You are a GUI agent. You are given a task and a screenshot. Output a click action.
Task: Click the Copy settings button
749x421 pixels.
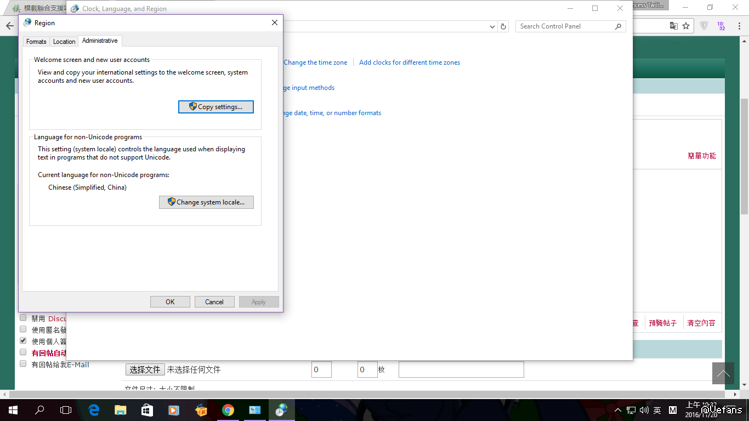tap(216, 107)
